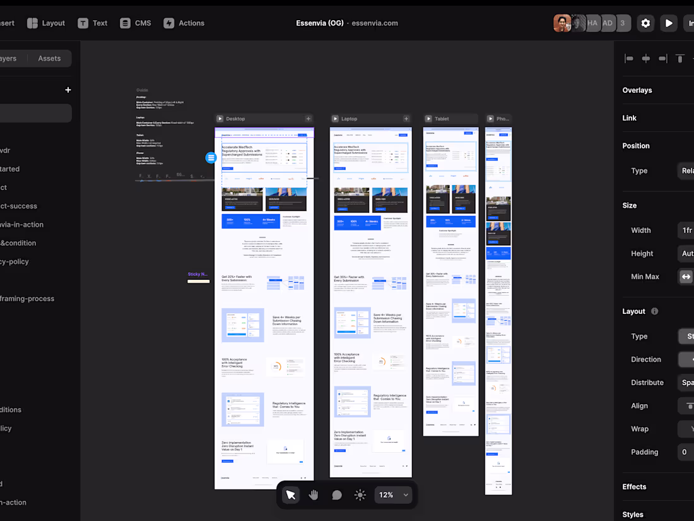The height and width of the screenshot is (521, 694).
Task: Activate the cursor select tool
Action: tap(290, 495)
